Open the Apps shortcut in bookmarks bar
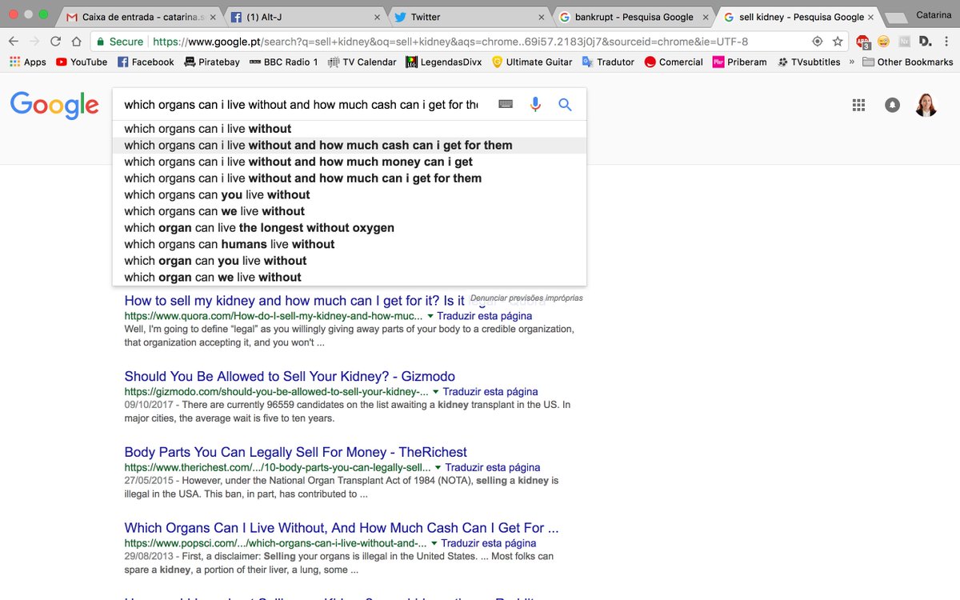Image resolution: width=960 pixels, height=600 pixels. pos(28,62)
